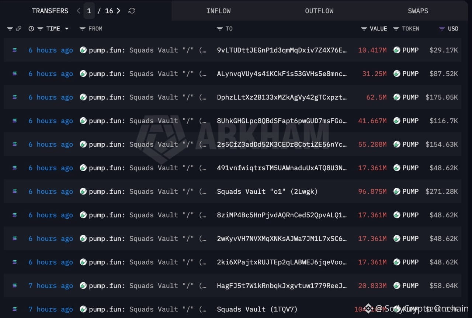
Task: Open the FROM column filter
Action: (x=83, y=29)
